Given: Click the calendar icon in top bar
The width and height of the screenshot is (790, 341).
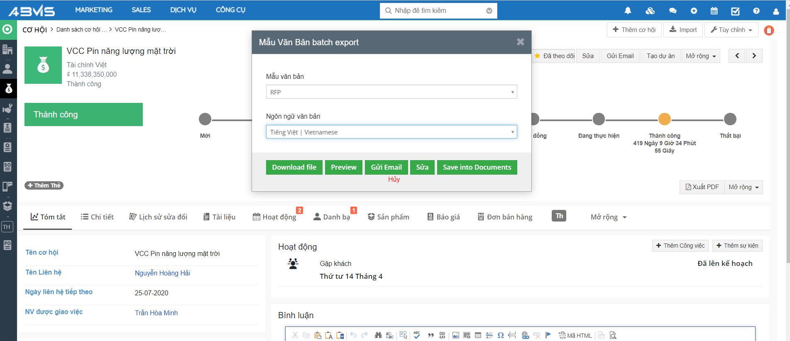Looking at the screenshot, I should (x=714, y=11).
